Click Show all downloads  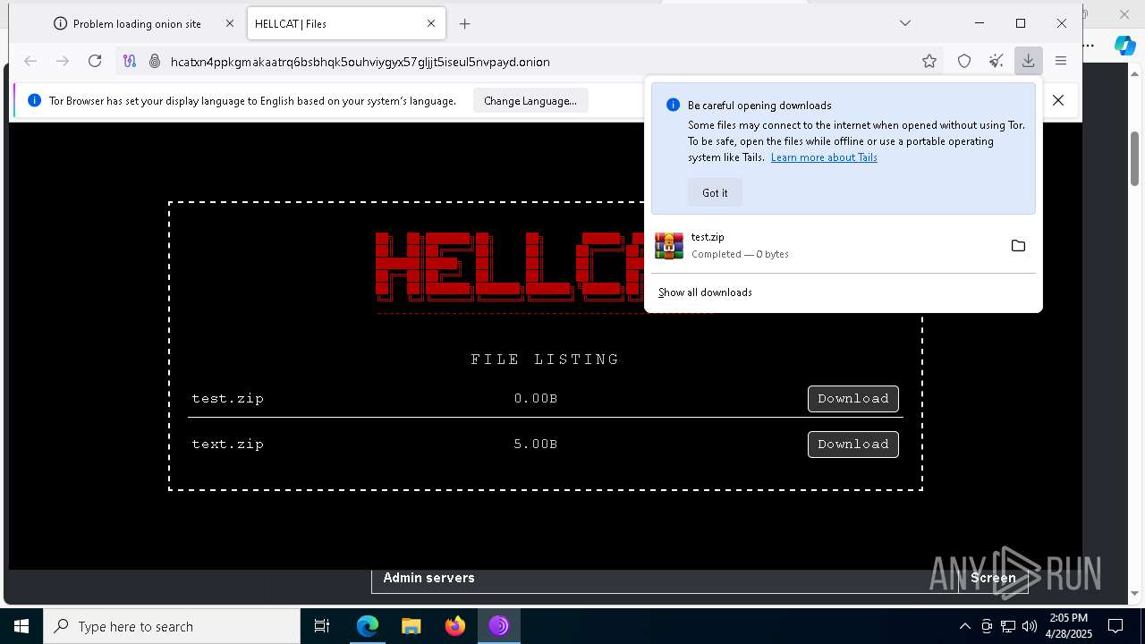705,292
